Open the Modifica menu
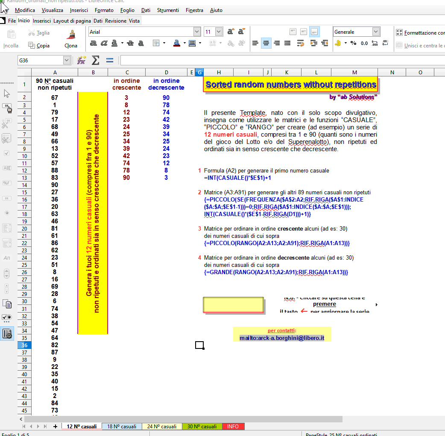The width and height of the screenshot is (445, 436). coord(25,10)
